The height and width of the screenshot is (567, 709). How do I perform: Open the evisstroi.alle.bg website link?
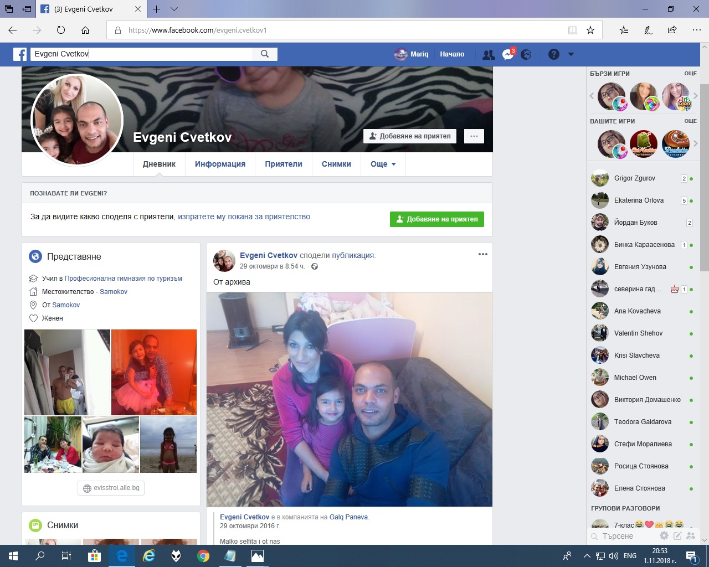(x=111, y=488)
